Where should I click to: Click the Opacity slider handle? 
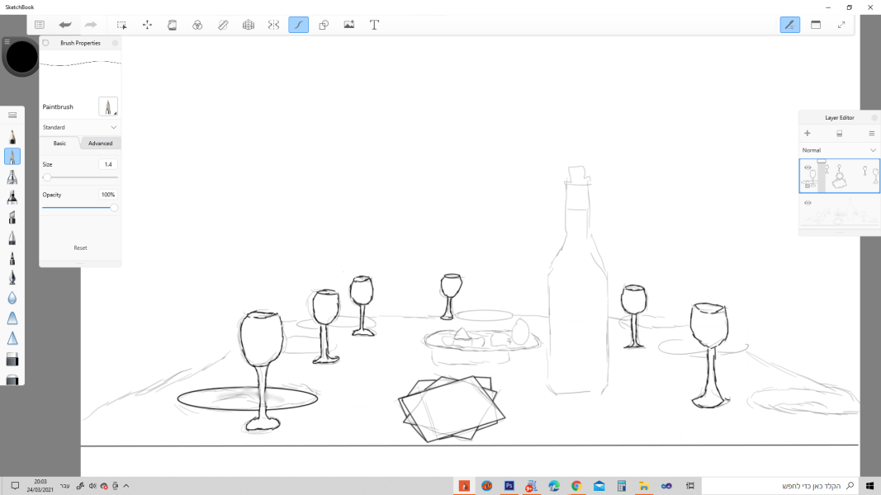click(x=114, y=208)
